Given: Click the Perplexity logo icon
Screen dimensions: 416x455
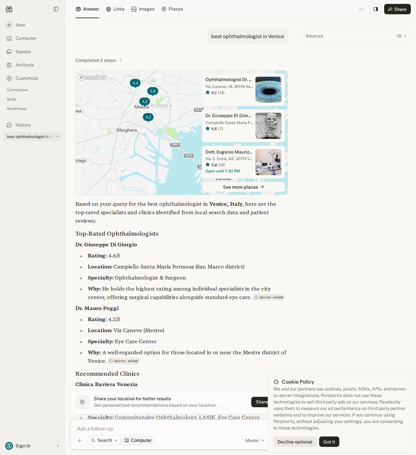Looking at the screenshot, I should 9,9.
